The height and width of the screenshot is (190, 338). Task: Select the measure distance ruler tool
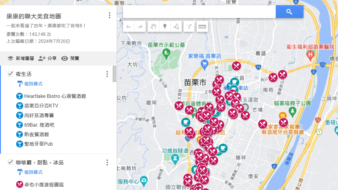pyautogui.click(x=202, y=27)
